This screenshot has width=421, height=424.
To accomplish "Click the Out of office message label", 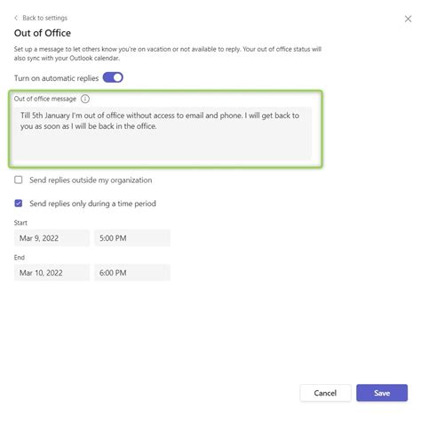I will 45,99.
